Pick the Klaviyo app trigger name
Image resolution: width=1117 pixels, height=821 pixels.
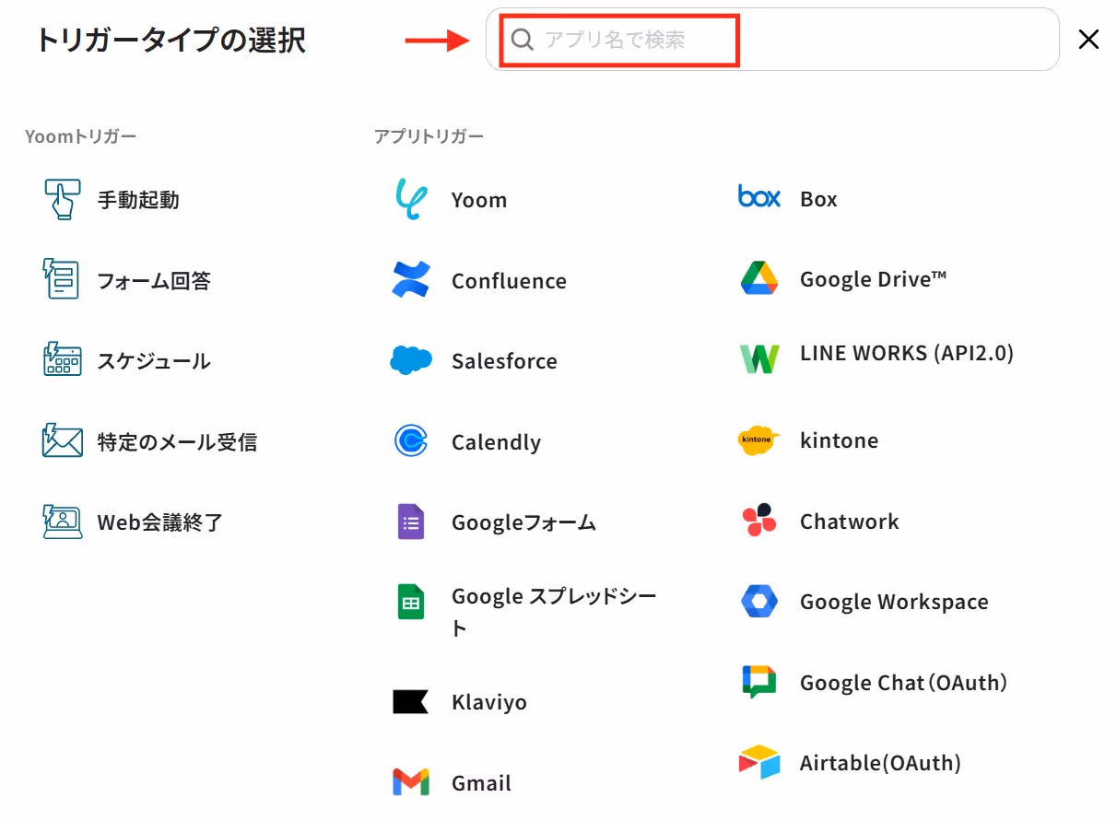click(x=489, y=702)
